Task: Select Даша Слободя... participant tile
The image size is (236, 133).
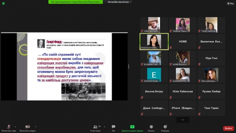Action: (154, 108)
